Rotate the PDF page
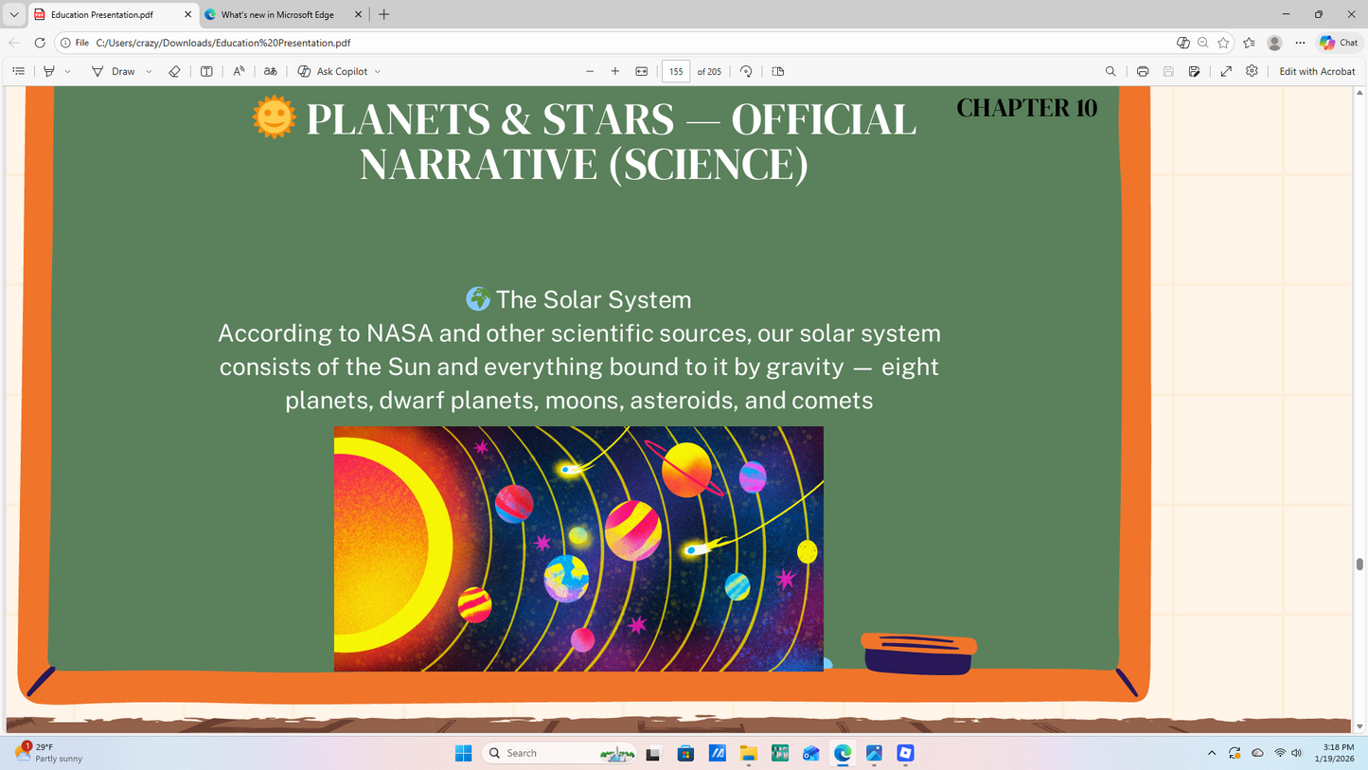Screen dimensions: 1368x770 746,71
